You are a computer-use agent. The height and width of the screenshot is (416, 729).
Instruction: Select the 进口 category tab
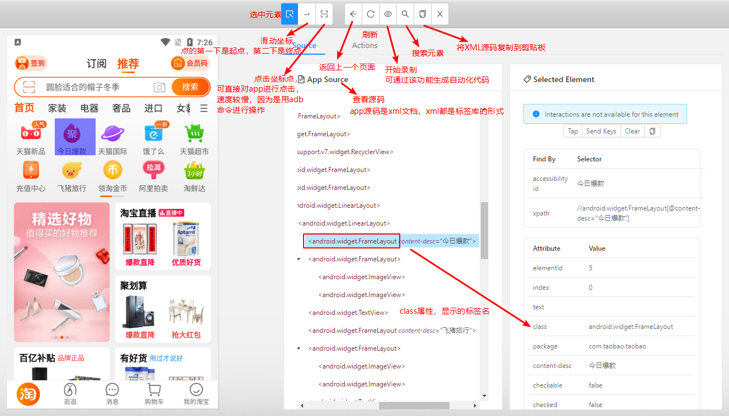(153, 108)
